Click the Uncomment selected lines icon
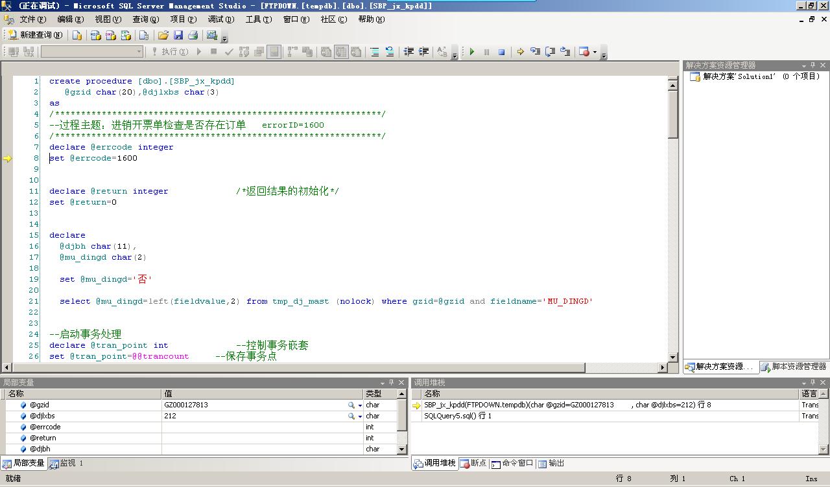The height and width of the screenshot is (487, 830). tap(390, 52)
